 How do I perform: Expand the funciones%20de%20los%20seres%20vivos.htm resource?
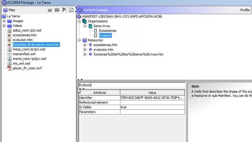(85, 54)
